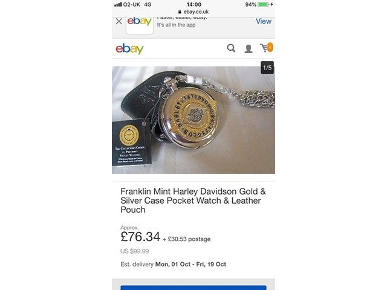The width and height of the screenshot is (387, 290).
Task: Click the ebay.co.uk address bar
Action: tap(193, 11)
